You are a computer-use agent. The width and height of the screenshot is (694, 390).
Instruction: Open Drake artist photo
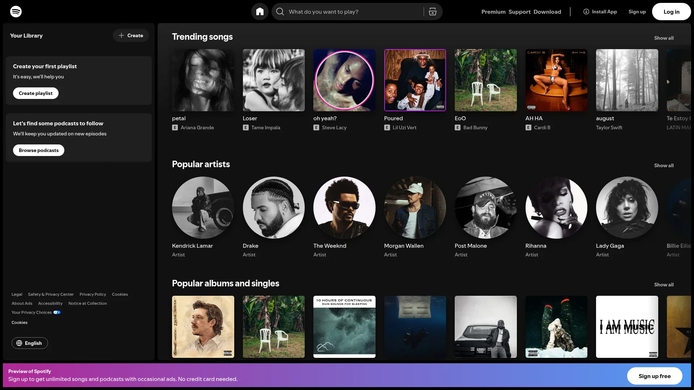point(274,208)
